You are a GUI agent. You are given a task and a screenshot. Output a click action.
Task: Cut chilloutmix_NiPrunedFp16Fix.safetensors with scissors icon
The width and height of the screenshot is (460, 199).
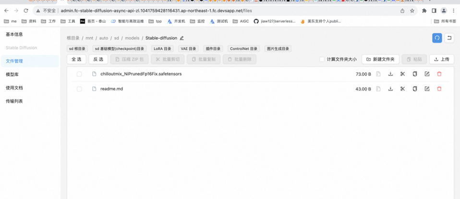click(402, 74)
